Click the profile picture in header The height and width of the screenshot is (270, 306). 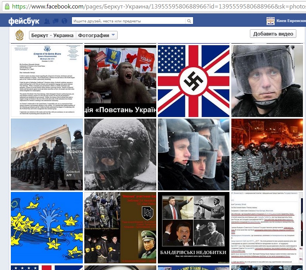click(x=271, y=21)
